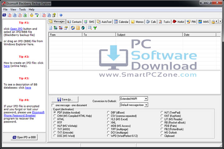Click the yellow question mark help icon
The image size is (224, 149).
click(54, 15)
